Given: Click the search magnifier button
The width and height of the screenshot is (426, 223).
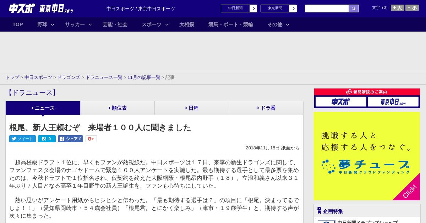Looking at the screenshot, I should (x=353, y=8).
